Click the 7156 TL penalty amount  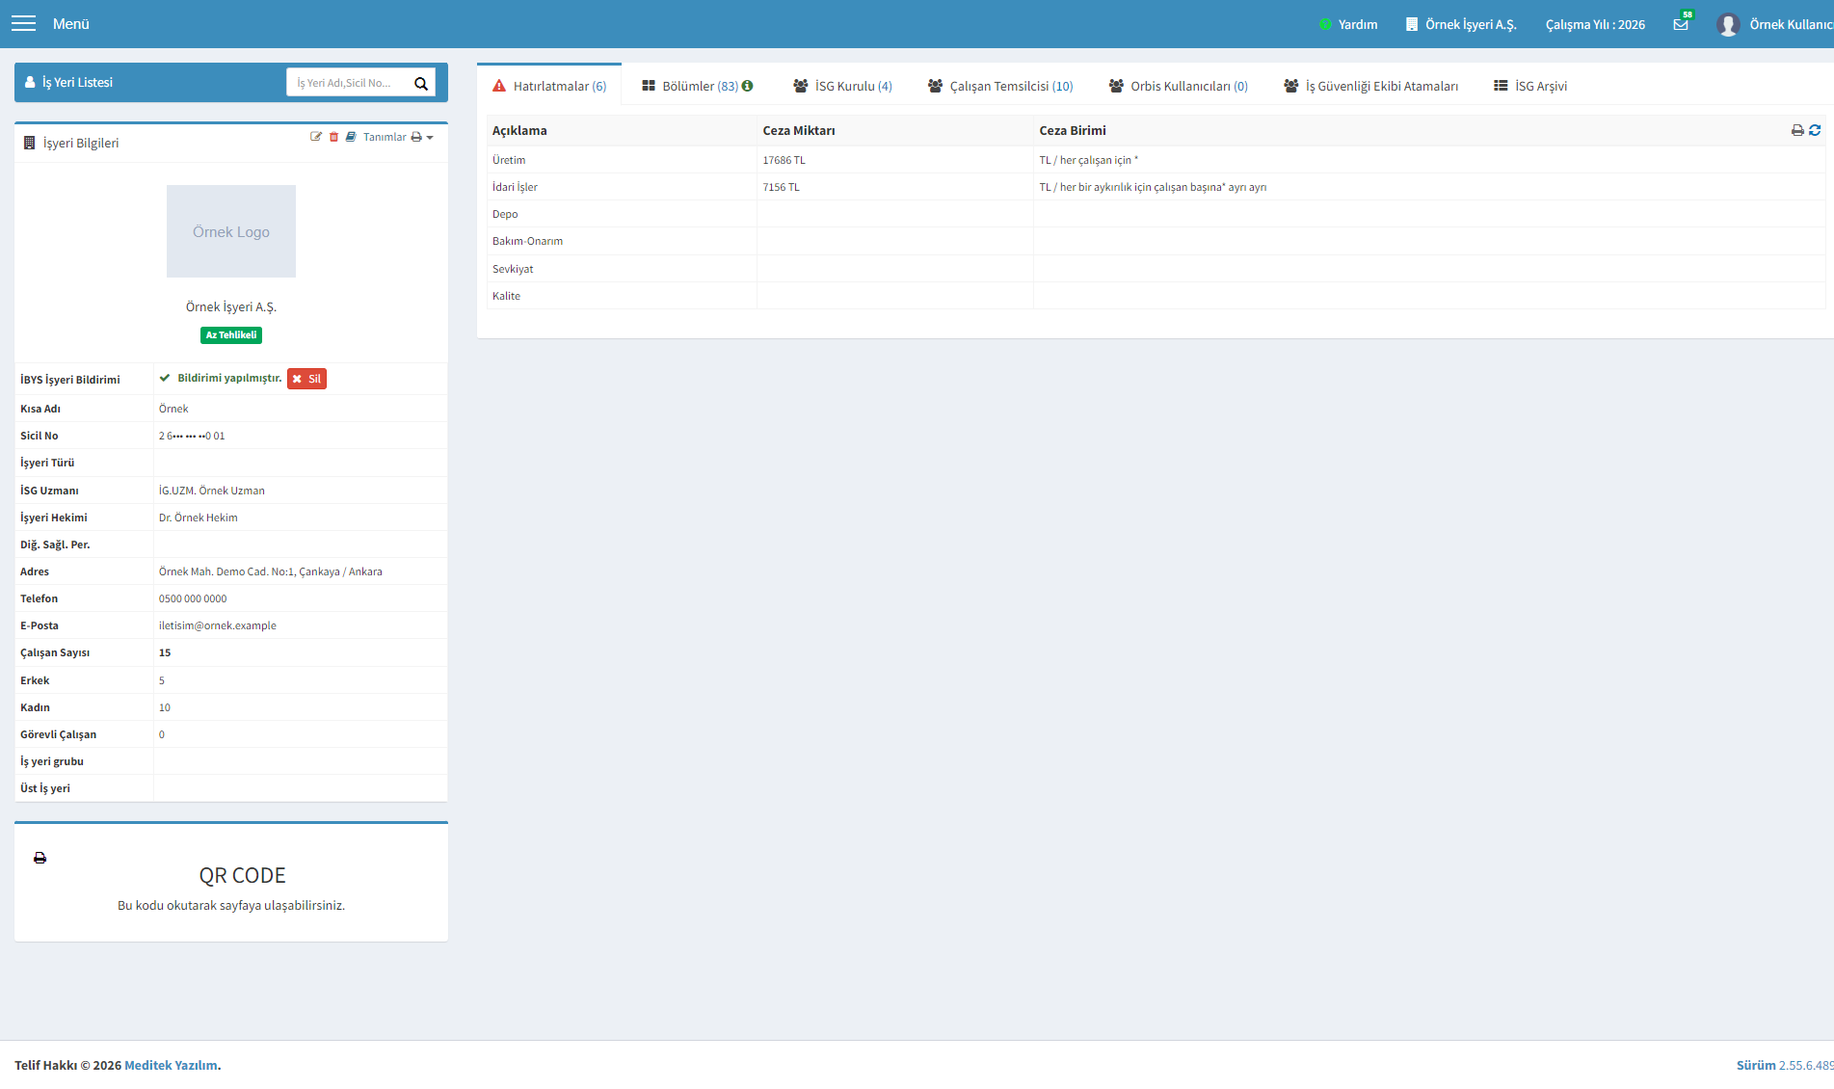[x=781, y=187]
